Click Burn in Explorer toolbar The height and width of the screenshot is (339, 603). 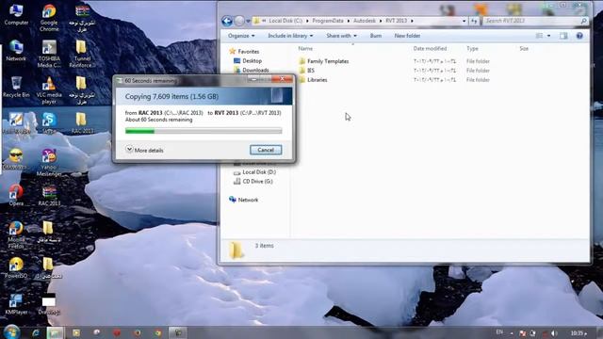click(x=376, y=36)
